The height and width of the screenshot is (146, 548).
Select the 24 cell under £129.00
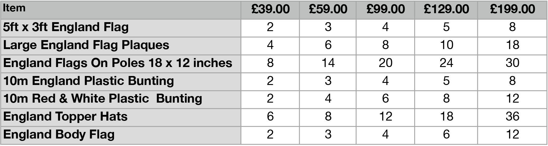(446, 64)
